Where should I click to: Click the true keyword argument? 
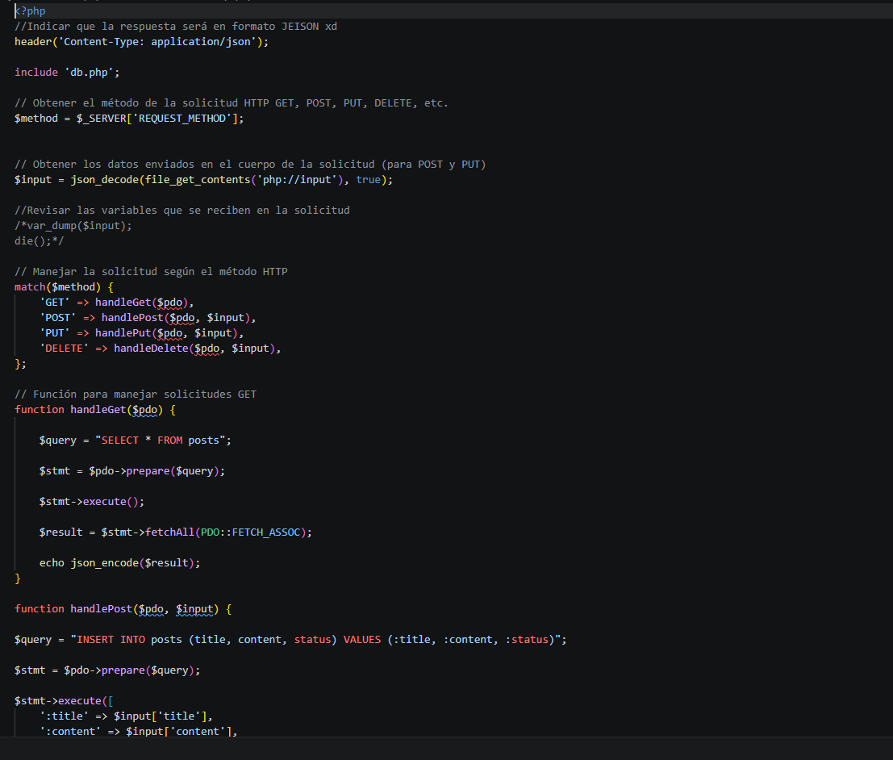369,179
